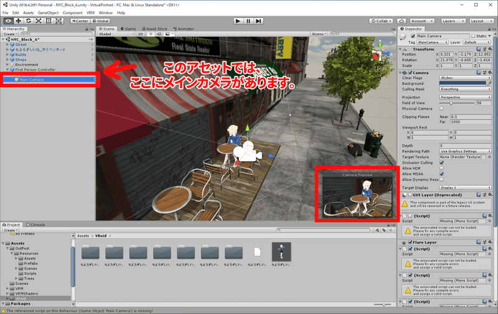Toggle scene lighting icon

tap(151, 34)
